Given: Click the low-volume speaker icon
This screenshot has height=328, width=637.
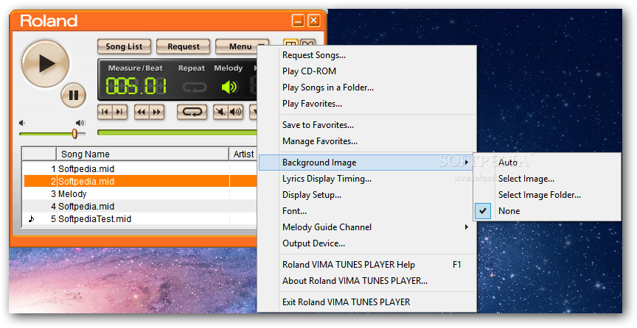Looking at the screenshot, I should pyautogui.click(x=22, y=122).
